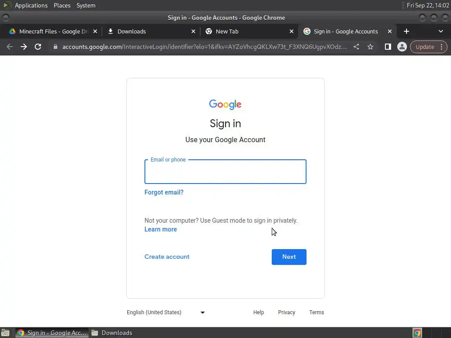Switch to Minecraft Files Google Drive tab
451x338 pixels.
click(x=53, y=31)
